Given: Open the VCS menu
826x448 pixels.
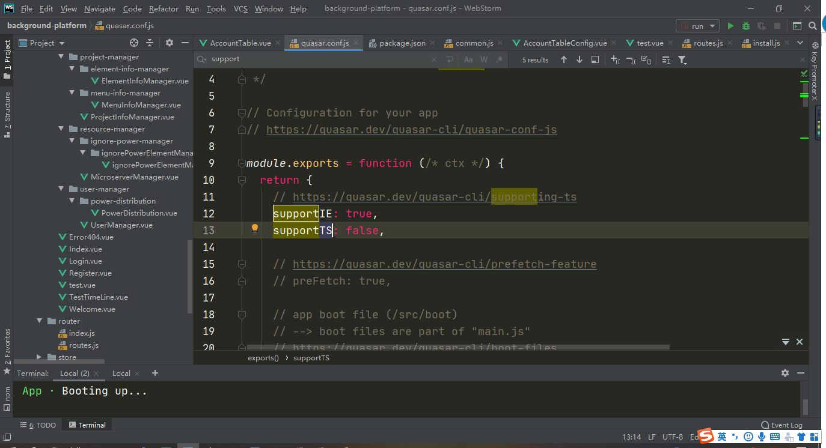Looking at the screenshot, I should click(x=240, y=8).
